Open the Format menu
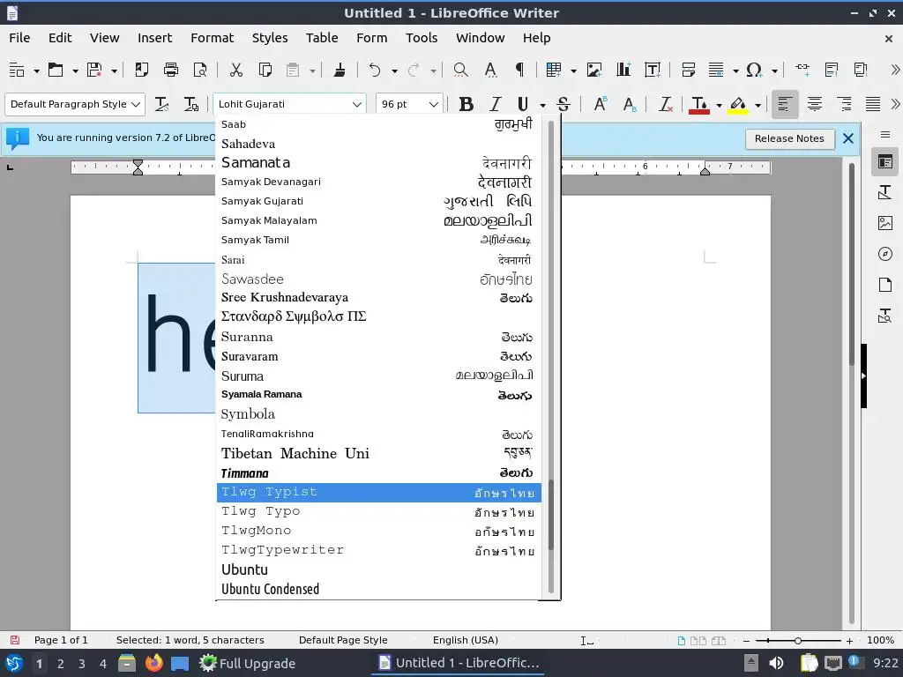 212,38
